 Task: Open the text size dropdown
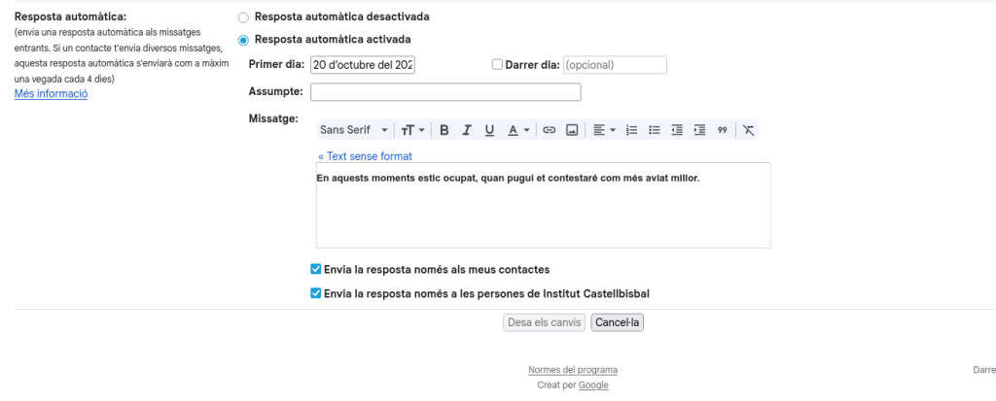pyautogui.click(x=413, y=130)
